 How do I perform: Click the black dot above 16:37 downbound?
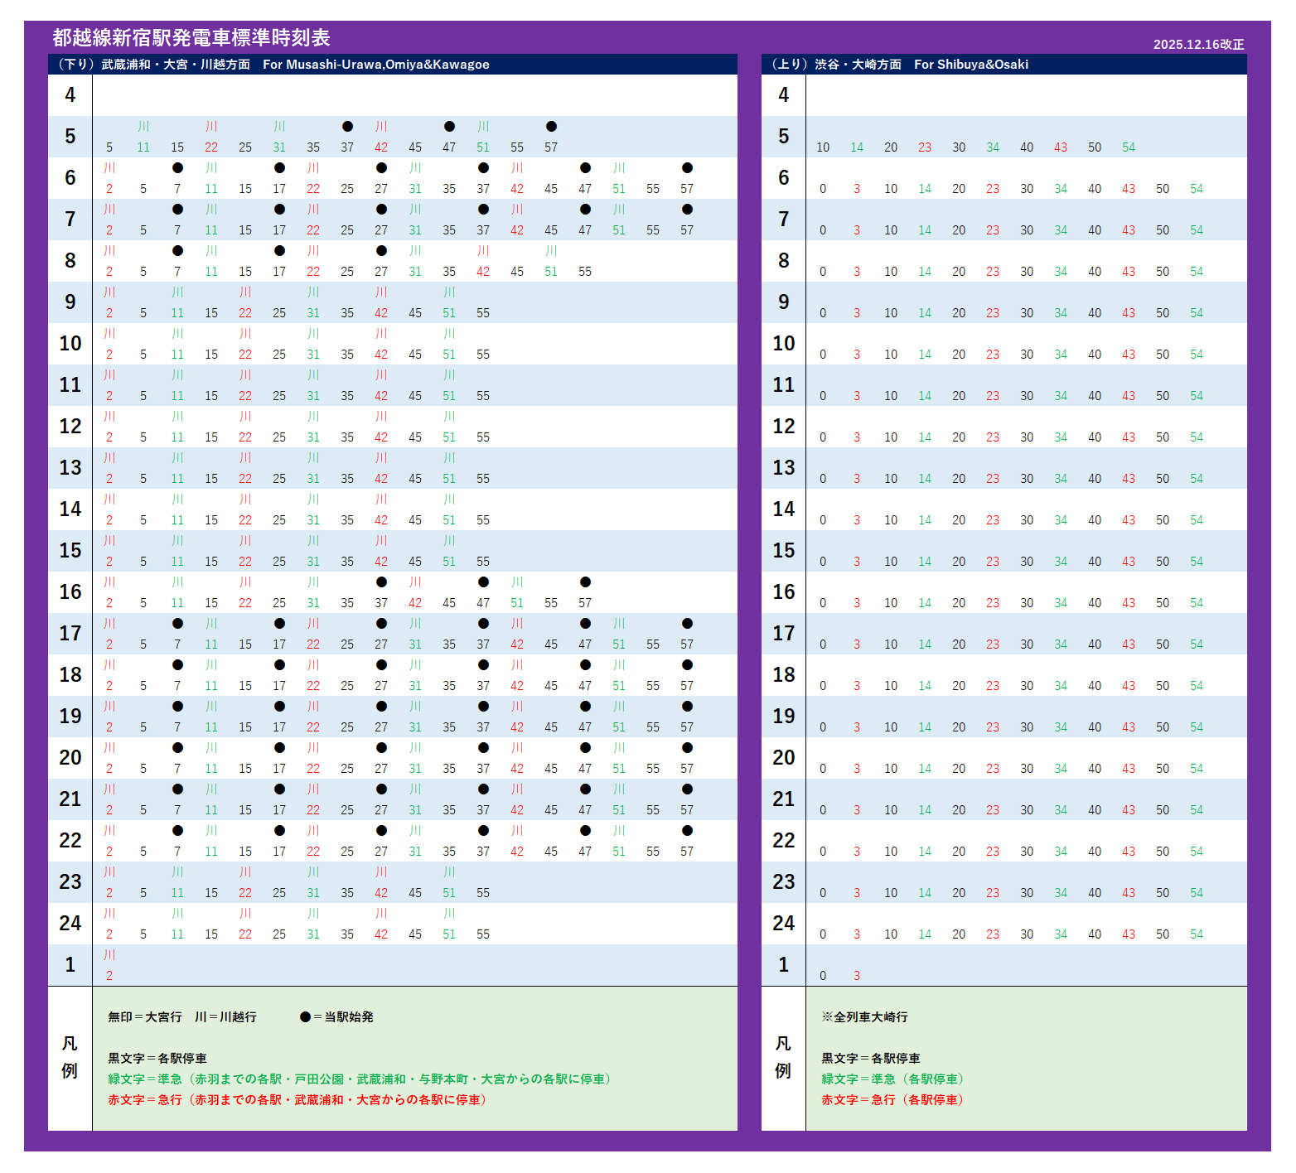pyautogui.click(x=381, y=582)
